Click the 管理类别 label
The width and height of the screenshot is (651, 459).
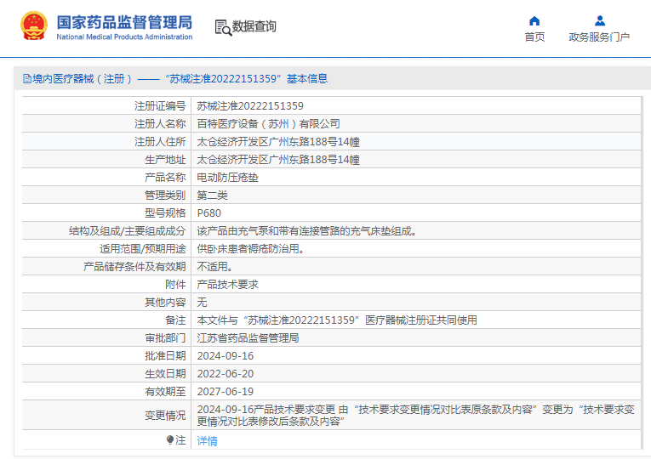(165, 195)
